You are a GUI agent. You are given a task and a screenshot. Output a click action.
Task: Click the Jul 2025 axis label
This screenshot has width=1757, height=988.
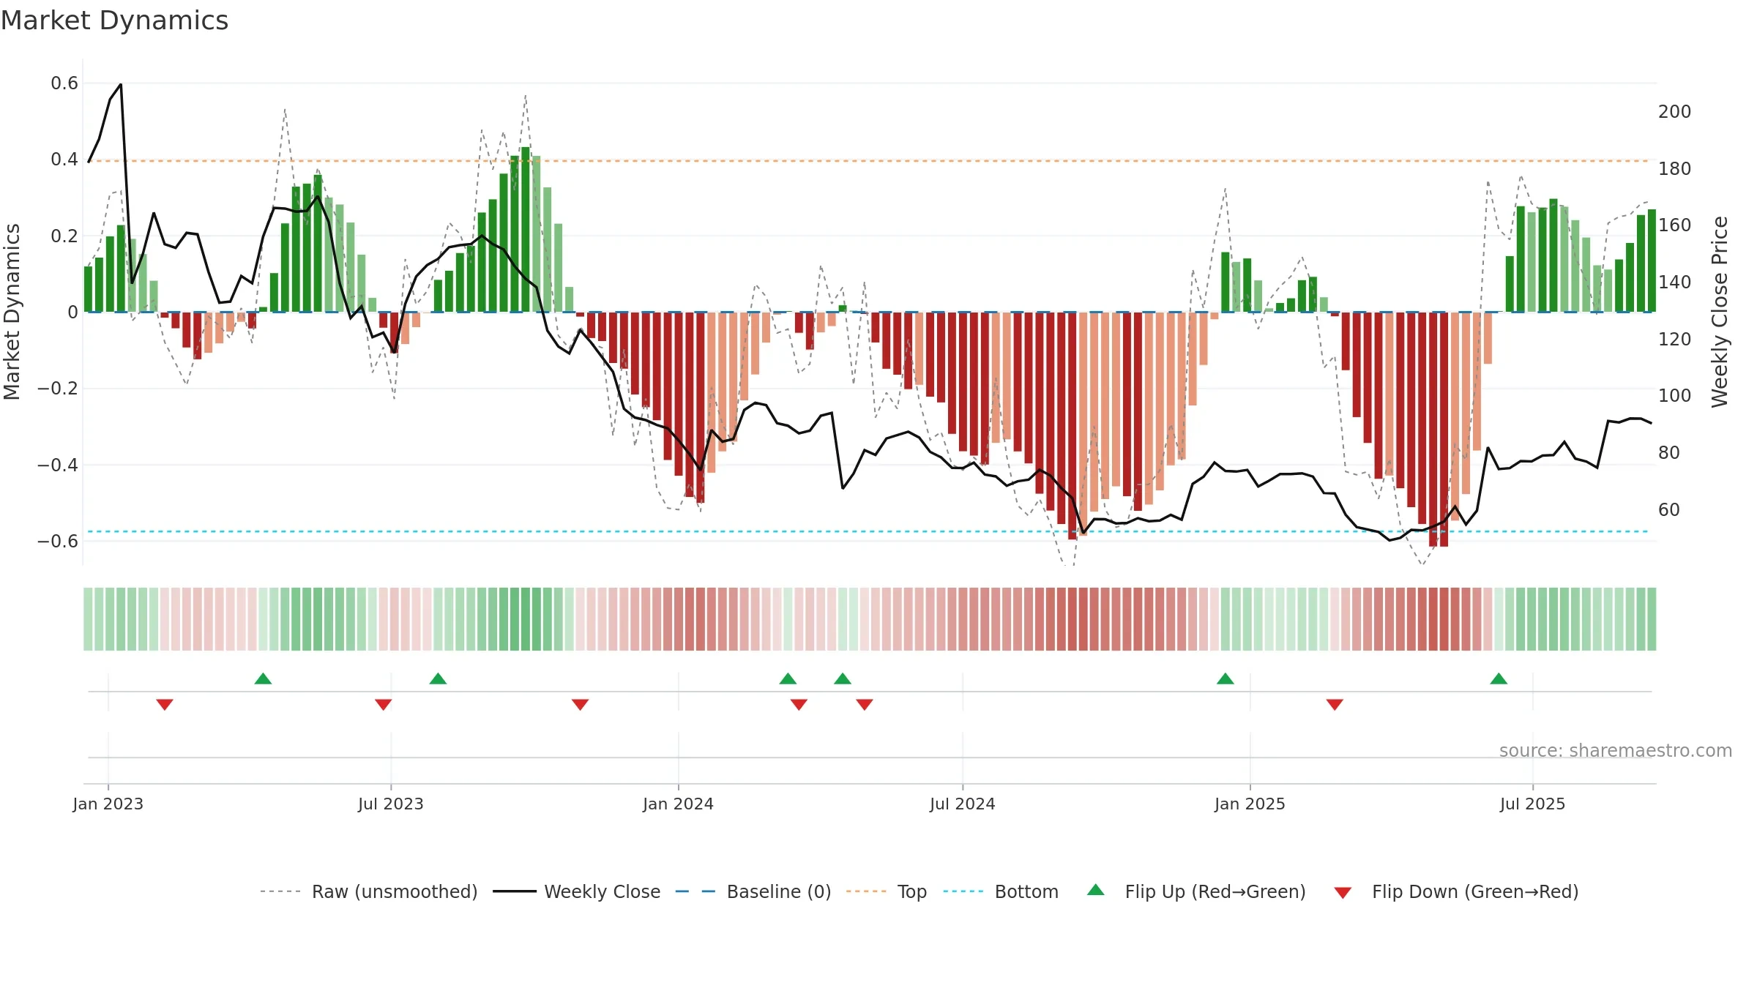coord(1533,804)
